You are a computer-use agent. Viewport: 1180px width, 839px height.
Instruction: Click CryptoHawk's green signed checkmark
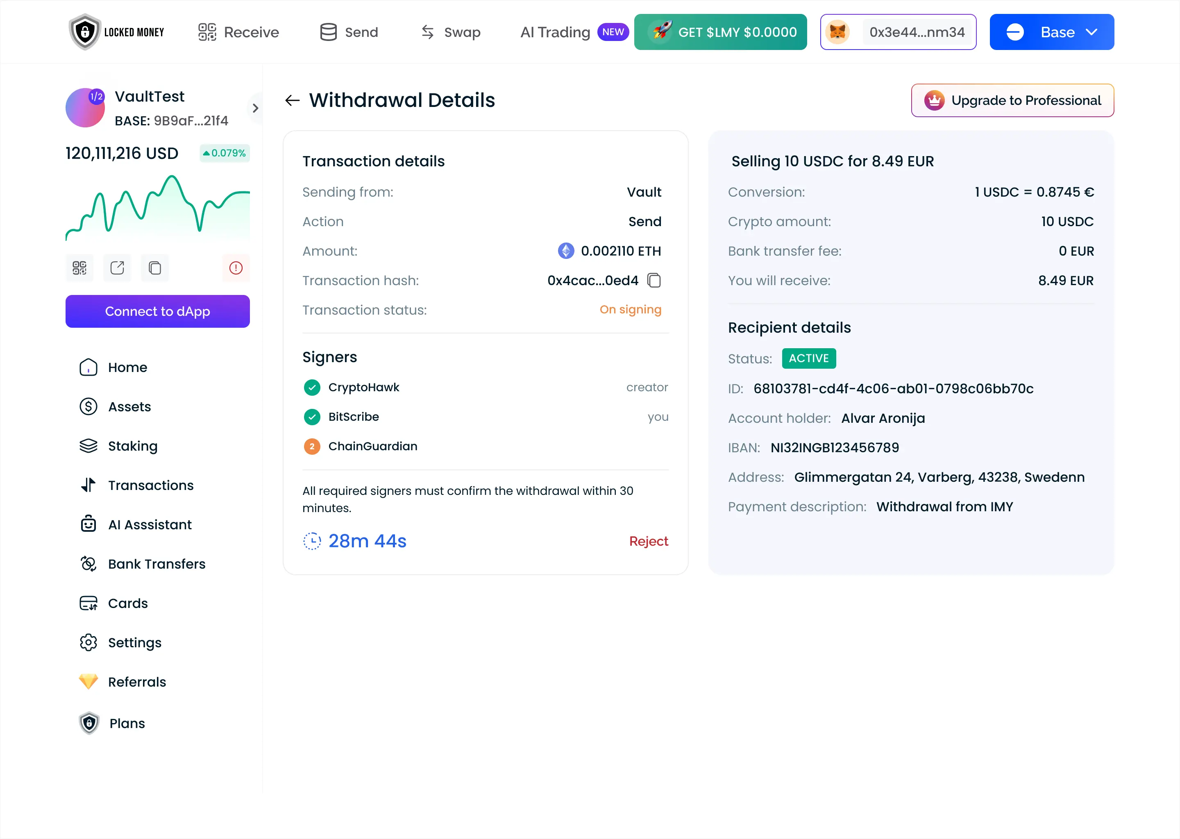[312, 388]
